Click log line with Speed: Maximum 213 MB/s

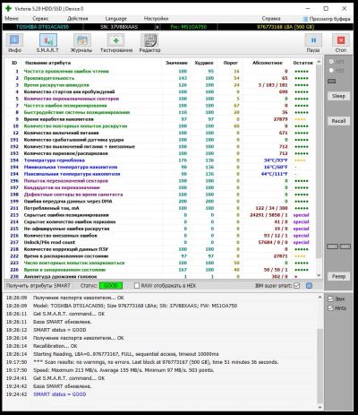[124, 370]
